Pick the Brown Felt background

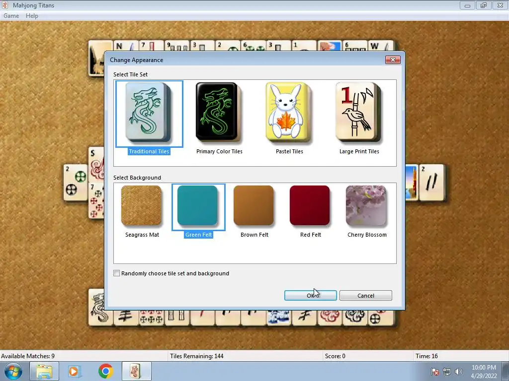254,205
